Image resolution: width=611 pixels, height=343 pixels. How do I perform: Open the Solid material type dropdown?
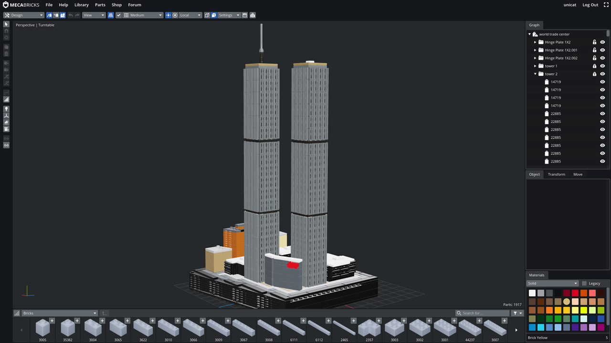pos(552,283)
